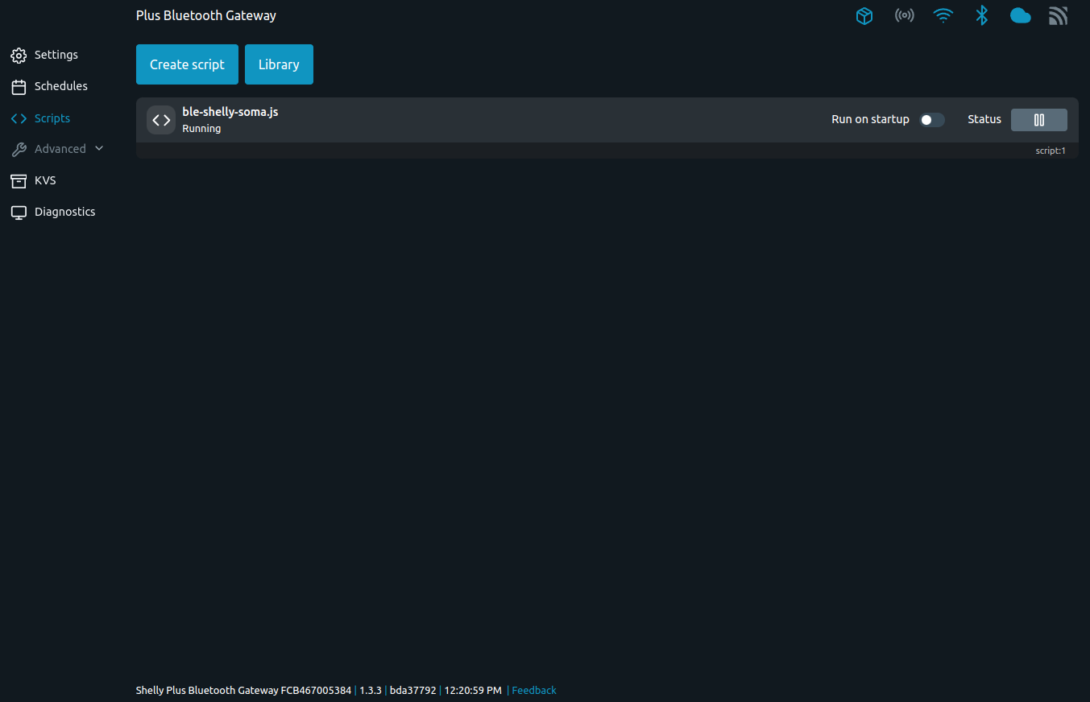Click the ble-shelly-soma.js script code icon
Viewport: 1090px width, 702px height.
[x=161, y=120]
